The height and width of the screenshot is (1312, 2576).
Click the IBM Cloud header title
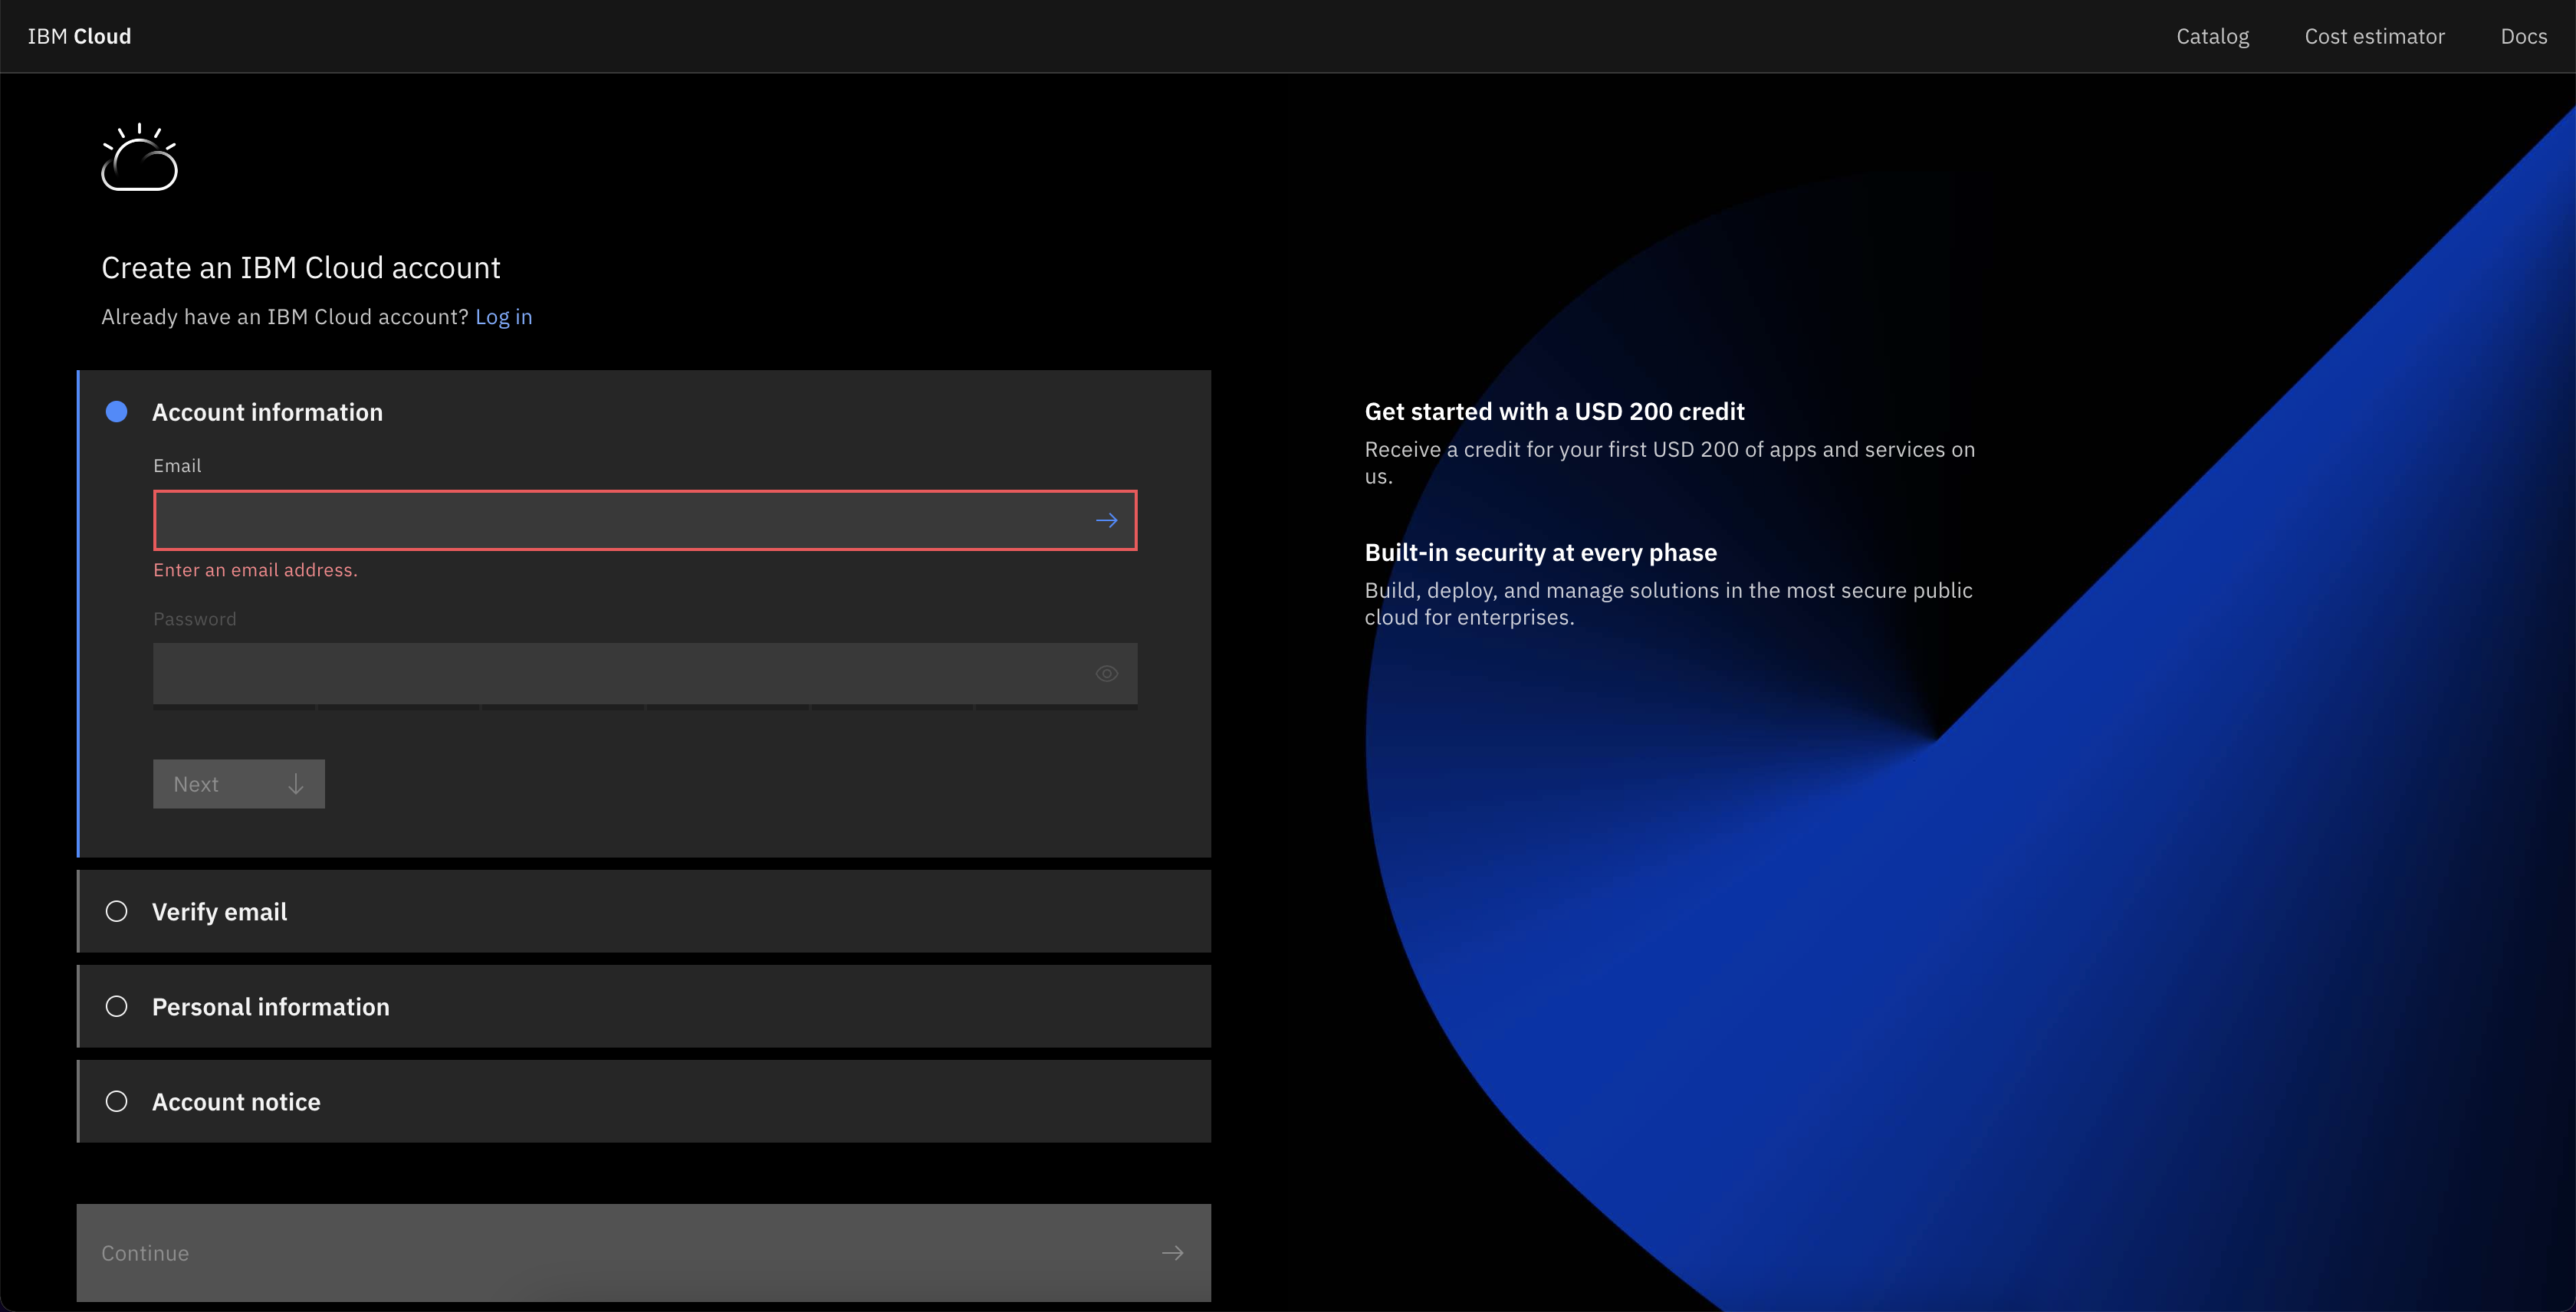79,36
